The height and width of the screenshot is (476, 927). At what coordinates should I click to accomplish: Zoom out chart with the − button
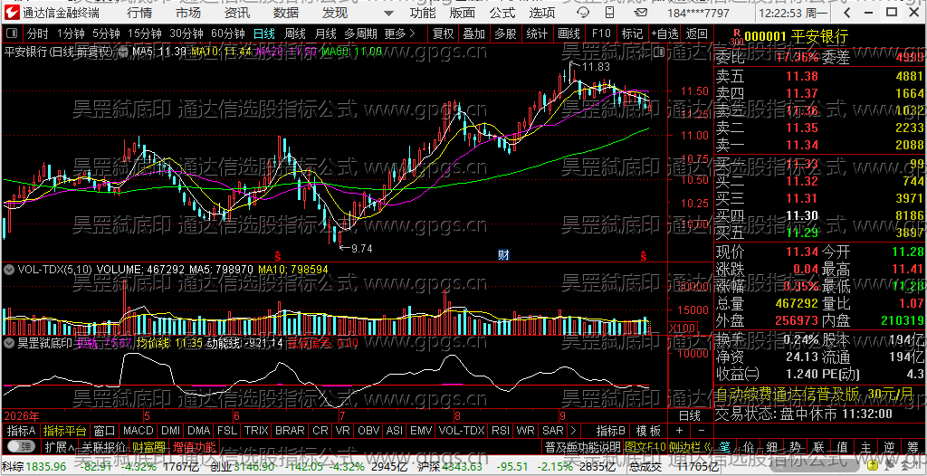pyautogui.click(x=702, y=430)
